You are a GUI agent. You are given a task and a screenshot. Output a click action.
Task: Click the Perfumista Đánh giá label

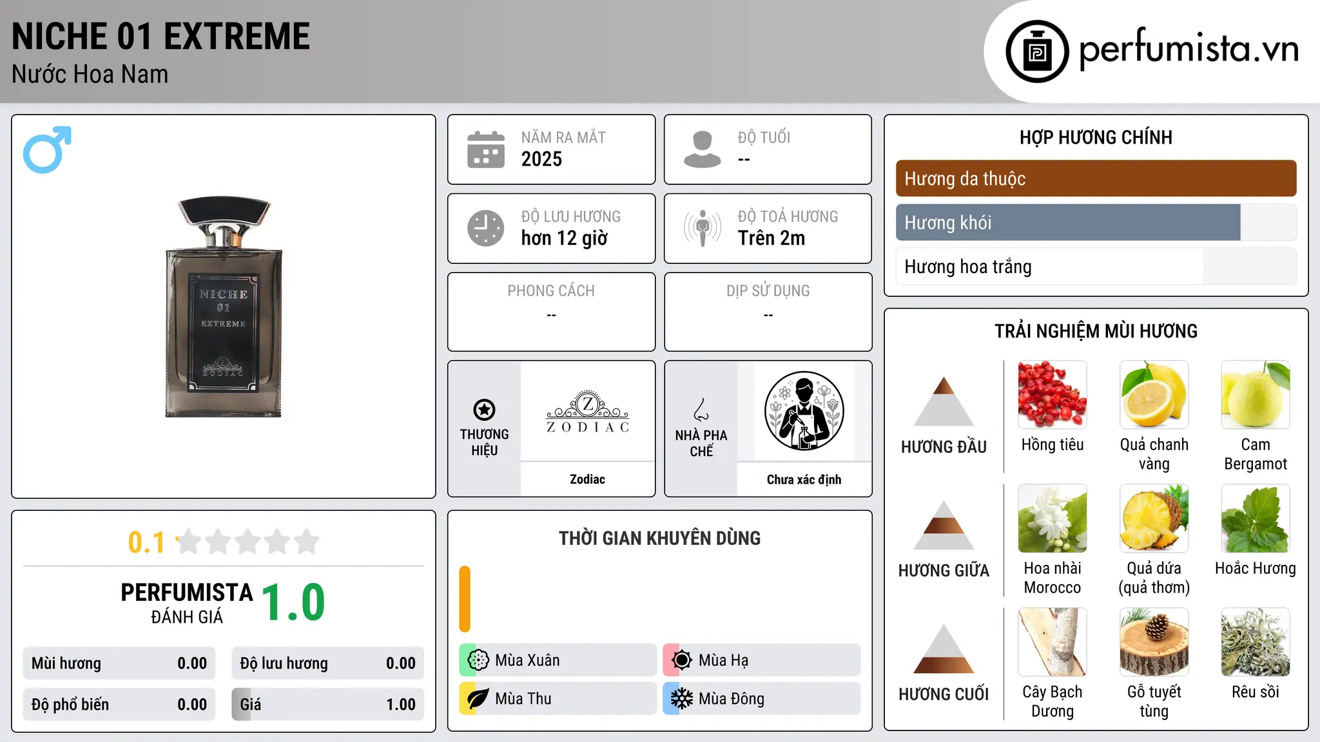187,604
